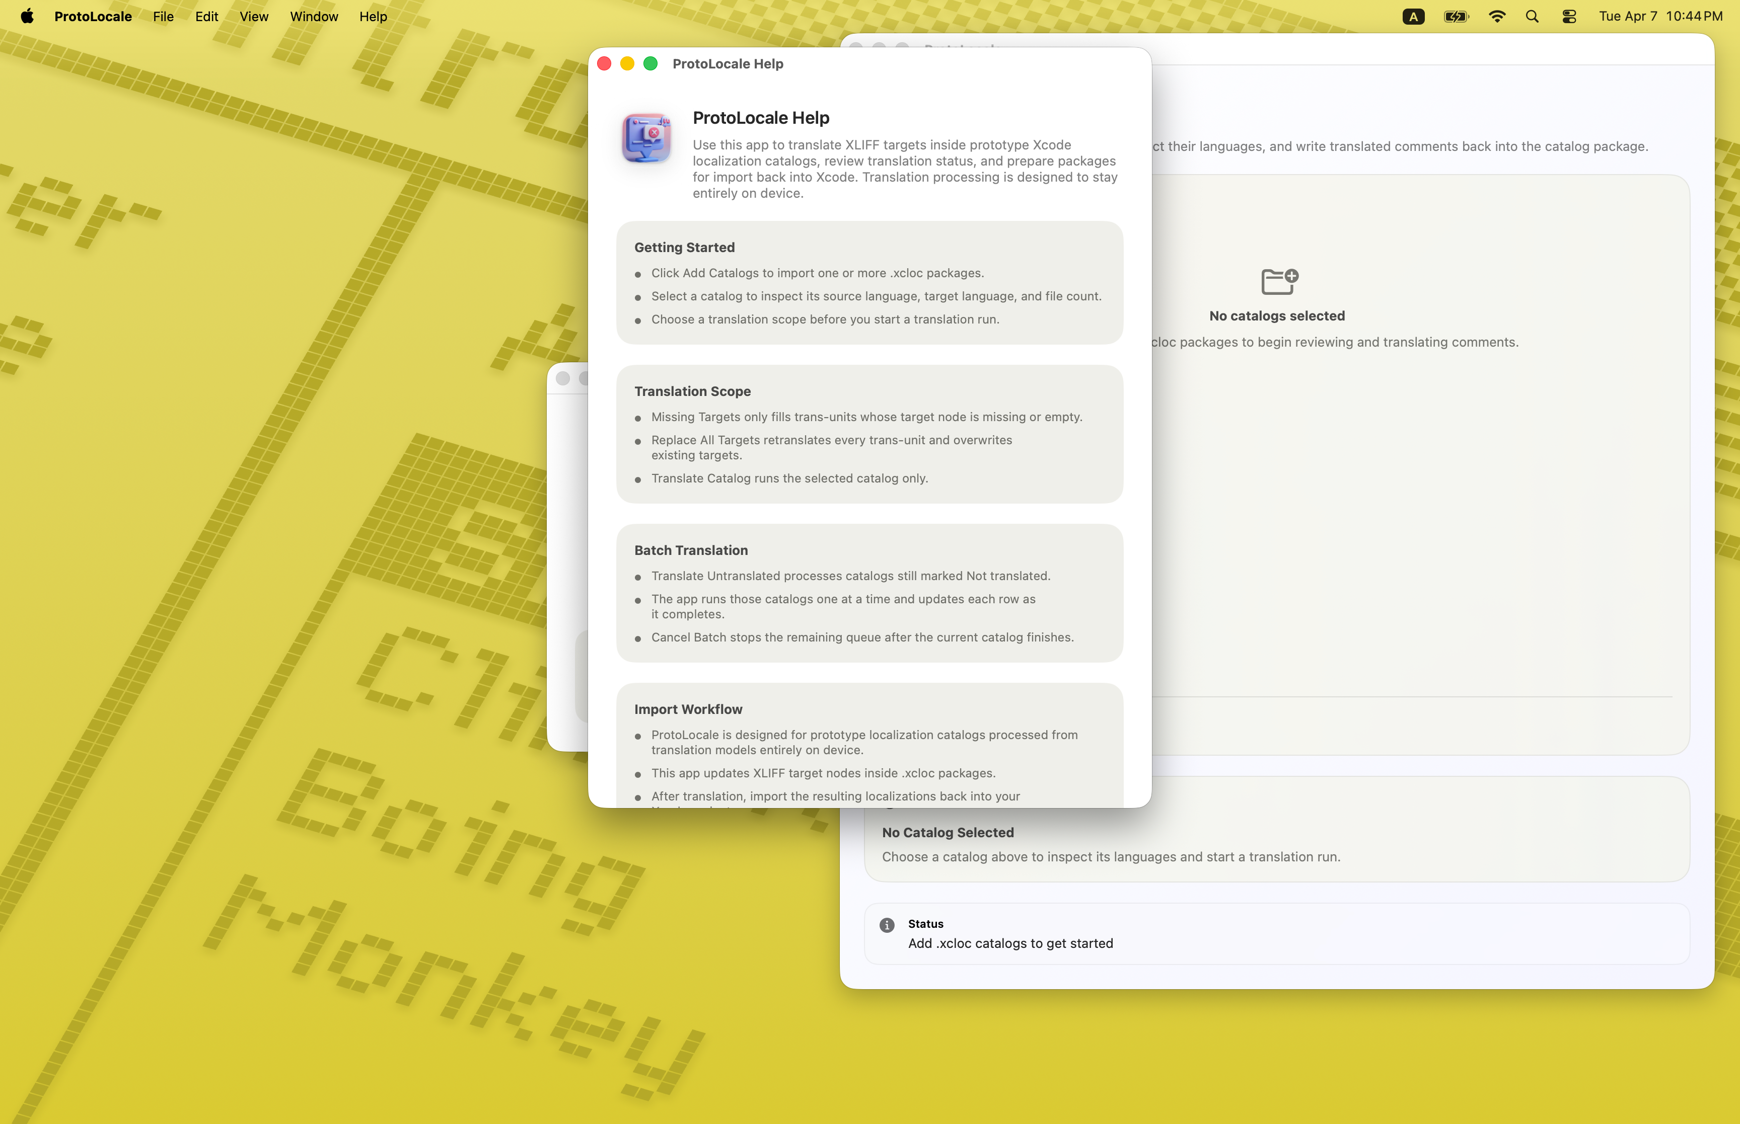Open the Apple menu
The image size is (1740, 1124).
27,16
